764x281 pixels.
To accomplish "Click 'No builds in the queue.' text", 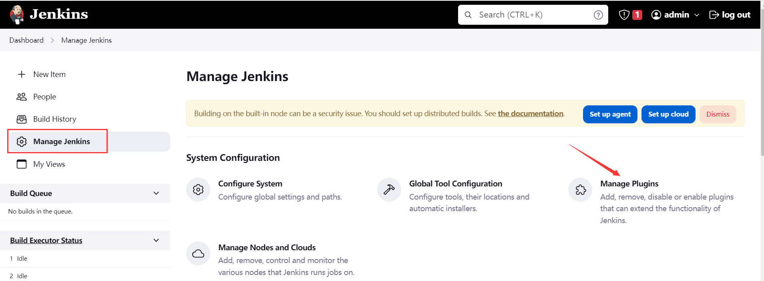I will 40,211.
